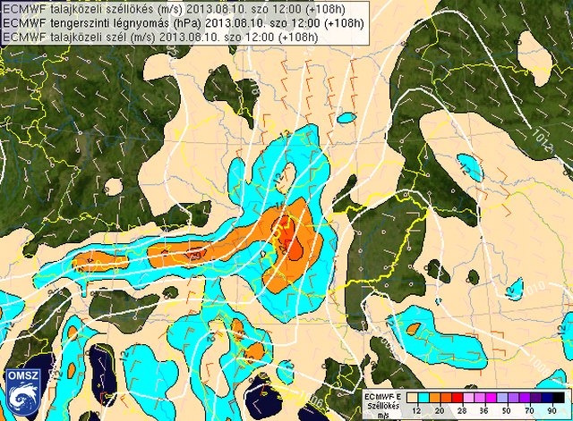Click the beige legend swatch below 12 m/s
Screen dimensions: 573x421
click(412, 398)
